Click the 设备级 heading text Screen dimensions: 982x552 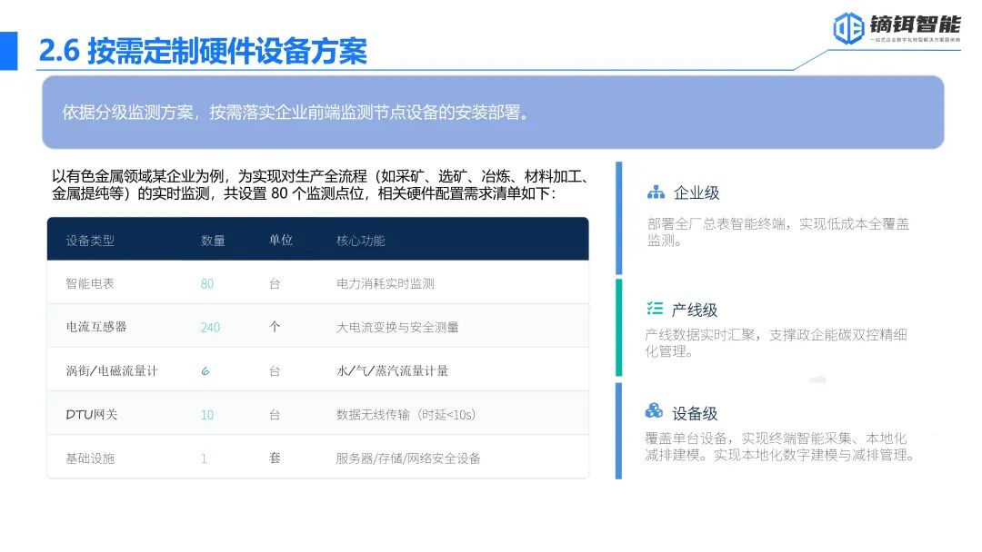pos(695,413)
